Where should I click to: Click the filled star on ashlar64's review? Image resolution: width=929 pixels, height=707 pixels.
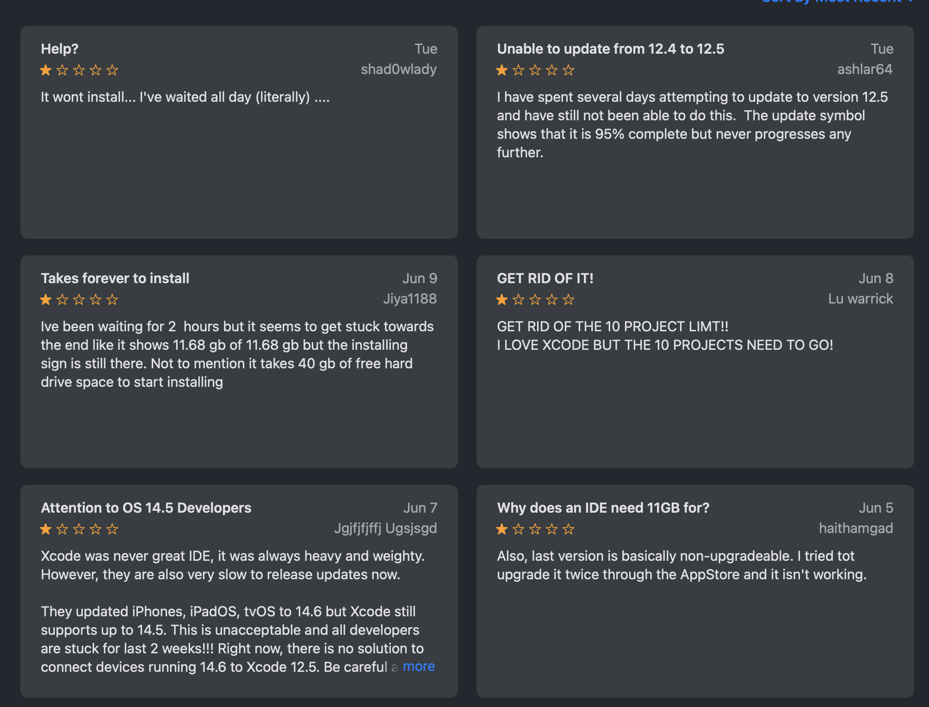point(502,70)
